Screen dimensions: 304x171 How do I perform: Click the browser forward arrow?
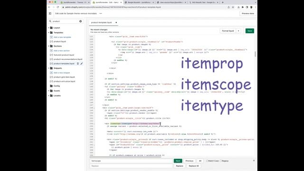pyautogui.click(x=54, y=7)
